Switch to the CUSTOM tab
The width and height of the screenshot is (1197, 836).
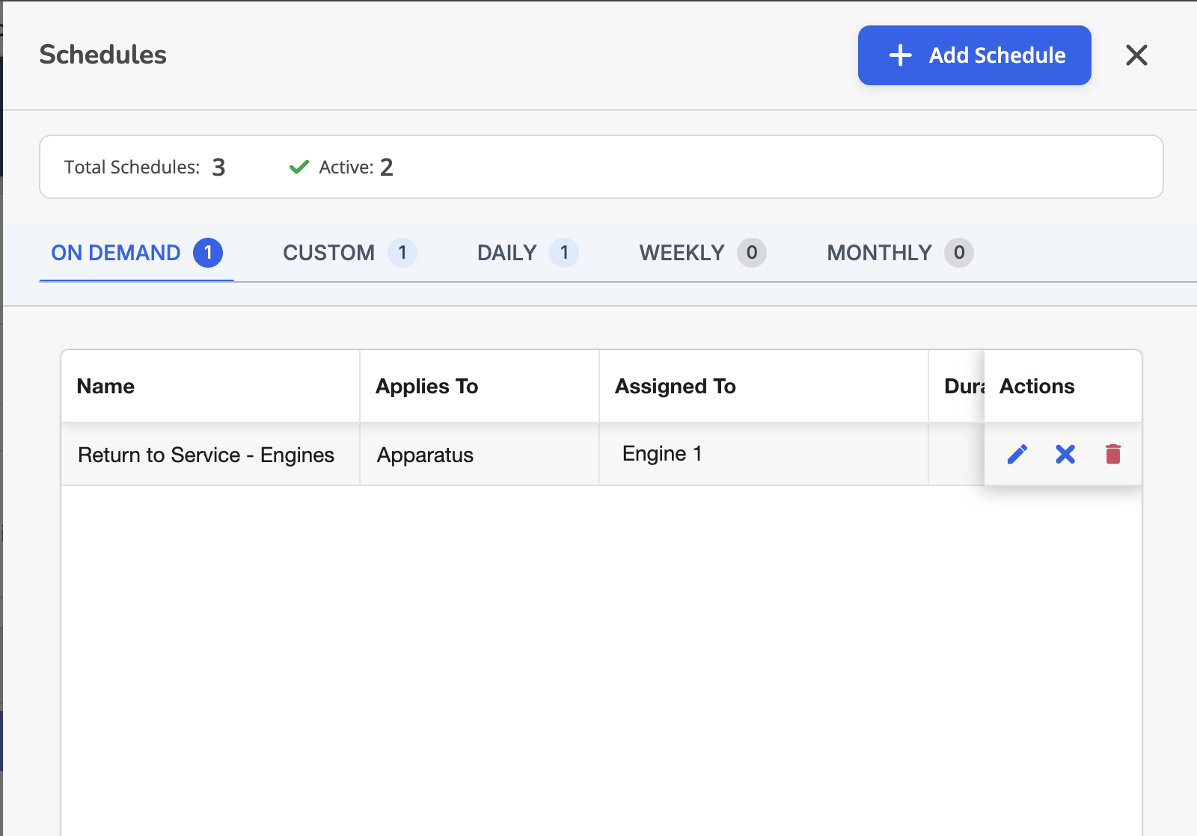[x=349, y=253]
